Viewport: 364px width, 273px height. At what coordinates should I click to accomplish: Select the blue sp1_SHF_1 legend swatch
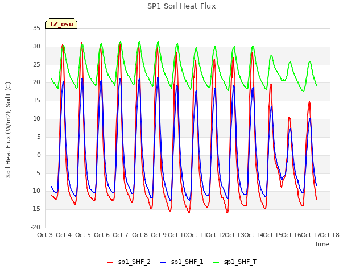tap(163, 263)
